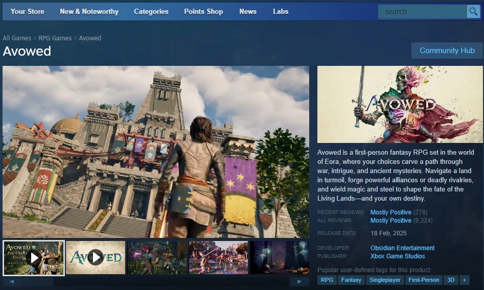This screenshot has width=484, height=290.
Task: Click in the store search field
Action: (x=422, y=12)
